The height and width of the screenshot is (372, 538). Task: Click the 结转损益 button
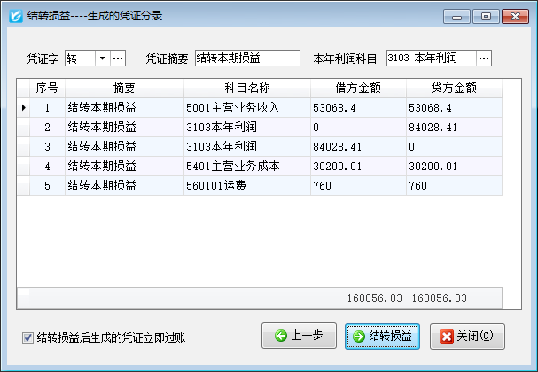pos(382,337)
